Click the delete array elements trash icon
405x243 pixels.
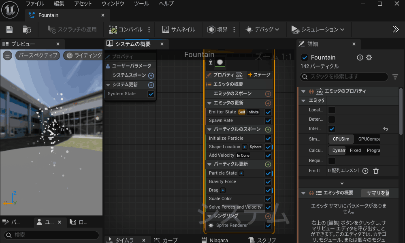coord(376,171)
